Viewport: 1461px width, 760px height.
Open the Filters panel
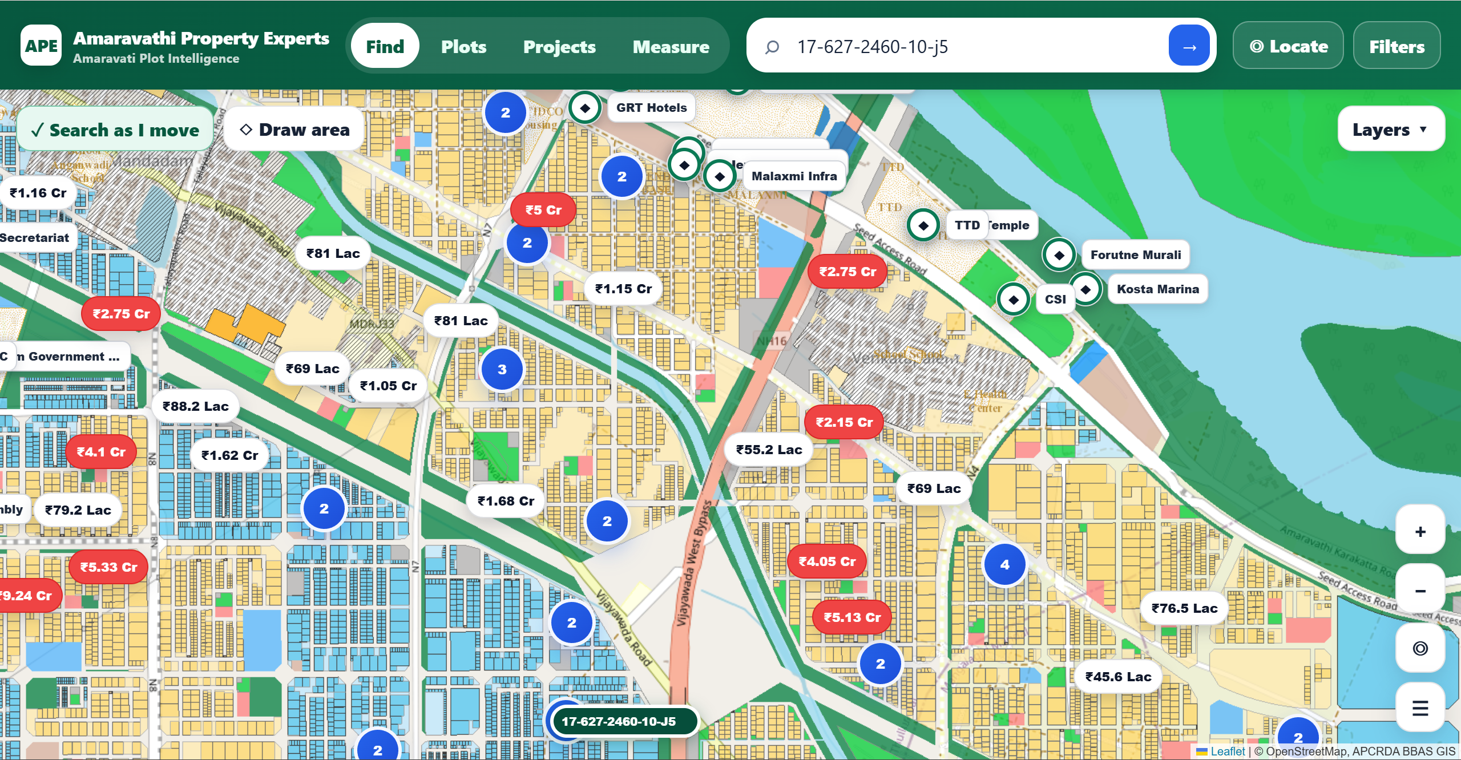tap(1397, 46)
